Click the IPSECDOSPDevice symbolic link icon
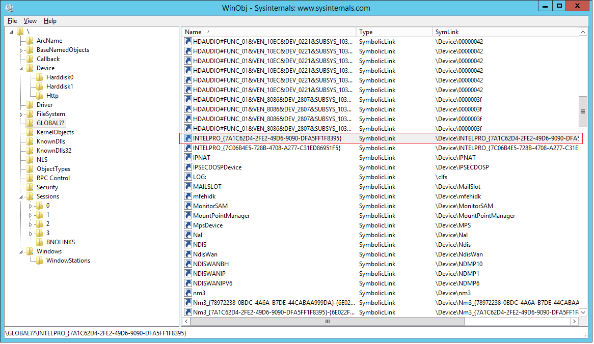The height and width of the screenshot is (344, 594). pyautogui.click(x=187, y=167)
